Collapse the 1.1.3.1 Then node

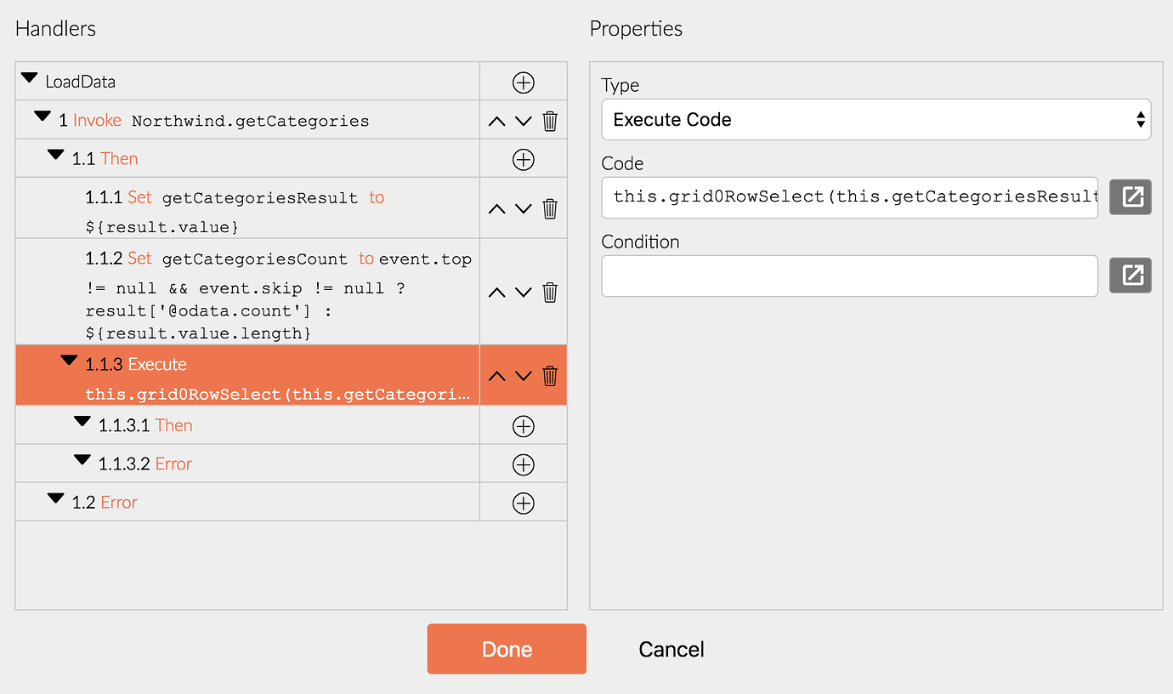82,422
